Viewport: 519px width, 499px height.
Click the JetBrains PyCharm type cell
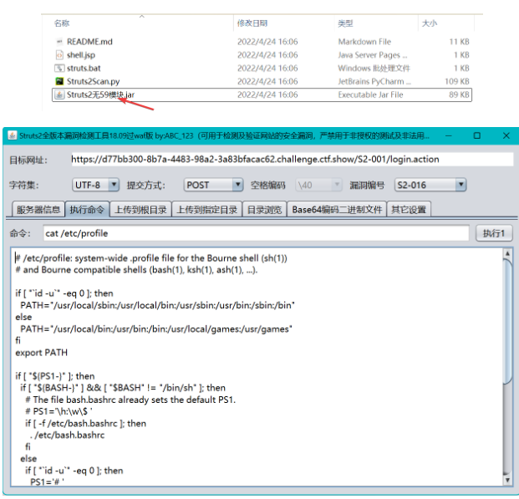pyautogui.click(x=374, y=81)
